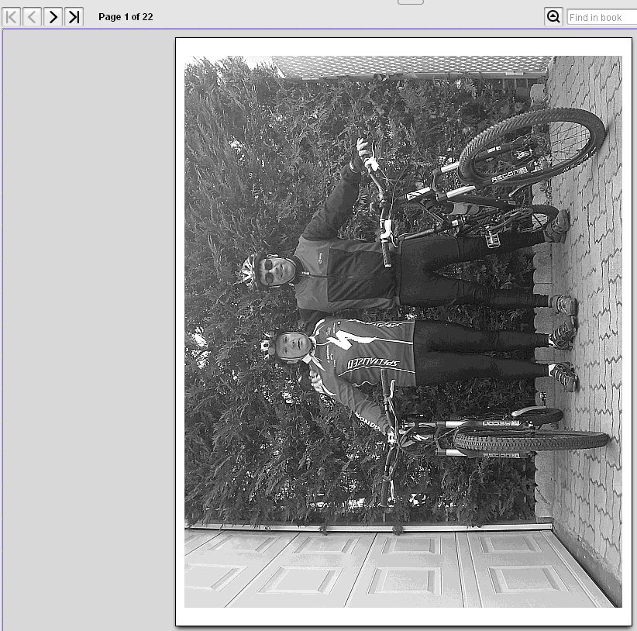The height and width of the screenshot is (631, 637).
Task: Go to the next page
Action: coord(53,16)
